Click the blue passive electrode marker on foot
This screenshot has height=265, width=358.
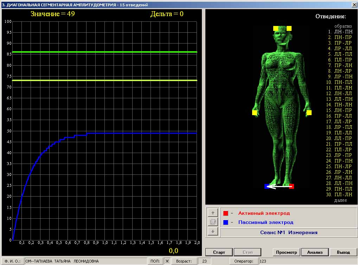click(267, 186)
